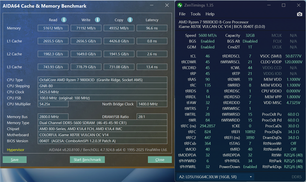Select Memory Write value 71192 MB/s
Image resolution: width=306 pixels, height=182 pixels.
click(86, 28)
